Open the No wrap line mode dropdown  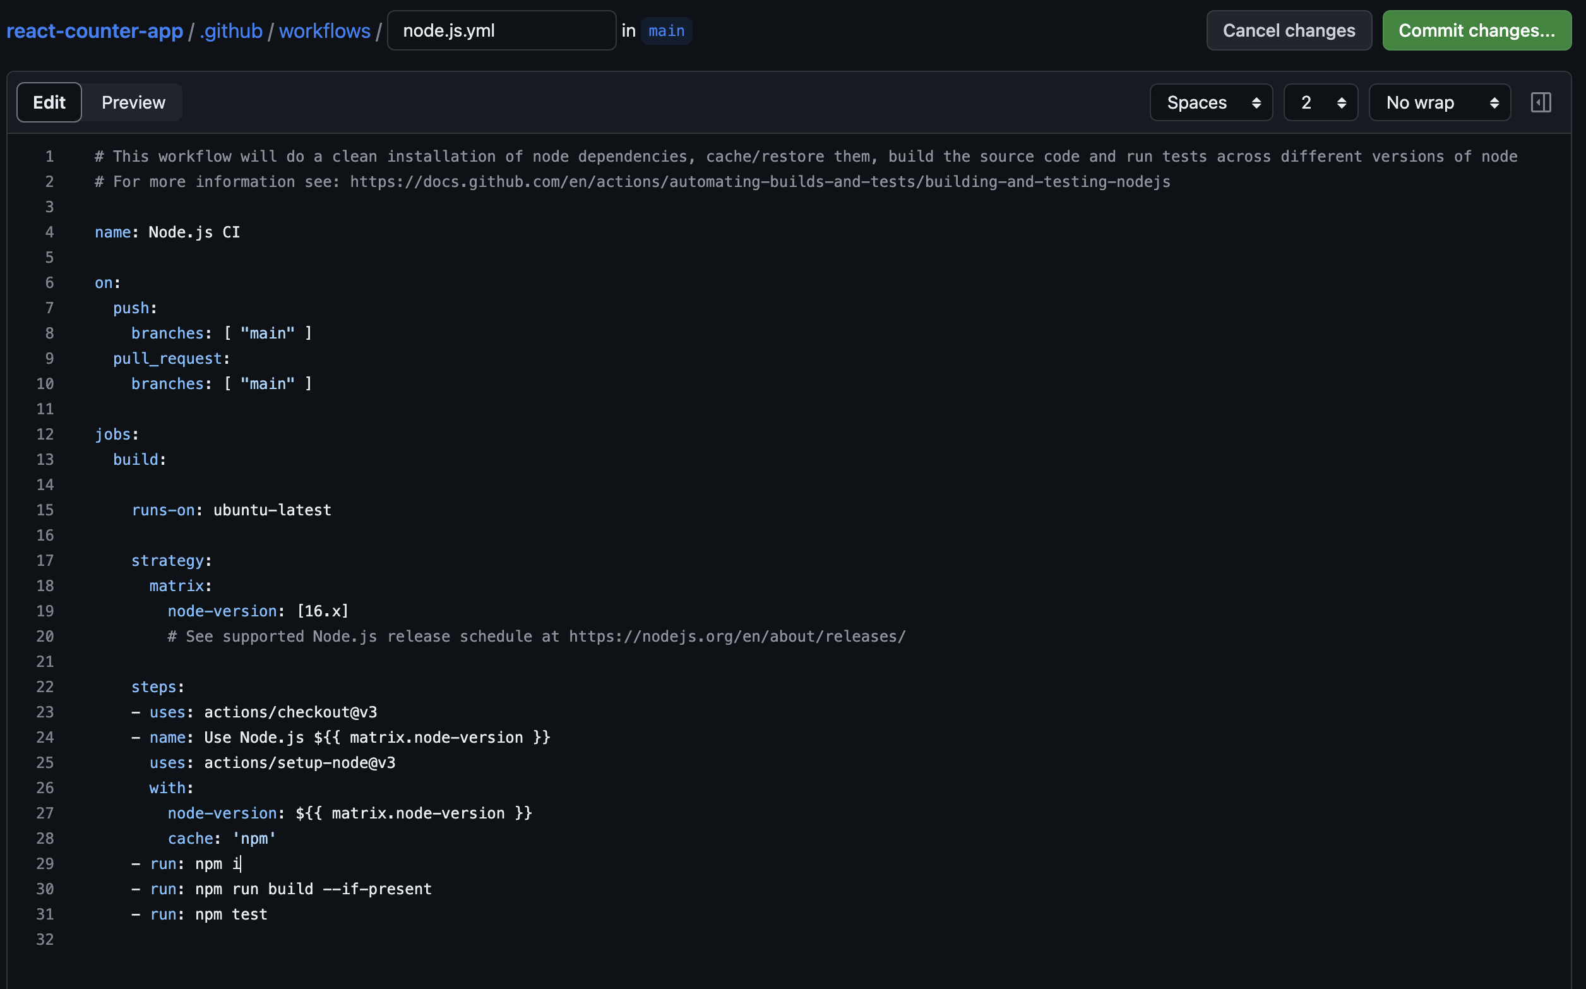(x=1439, y=103)
